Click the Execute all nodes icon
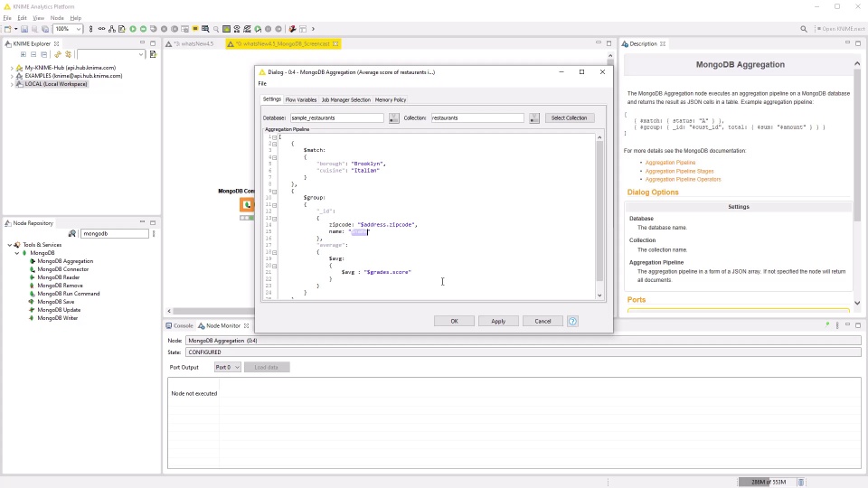868x488 pixels. click(x=144, y=29)
